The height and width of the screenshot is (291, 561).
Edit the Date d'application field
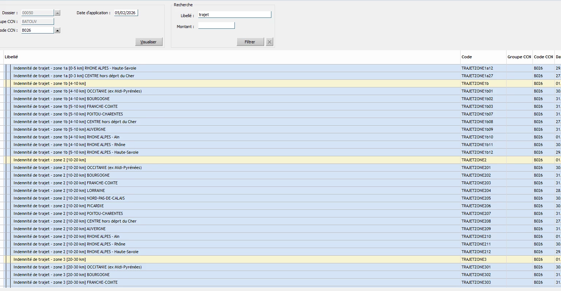pyautogui.click(x=126, y=13)
